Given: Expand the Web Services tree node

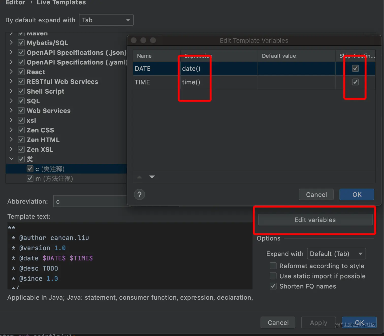Looking at the screenshot, I should tap(11, 110).
